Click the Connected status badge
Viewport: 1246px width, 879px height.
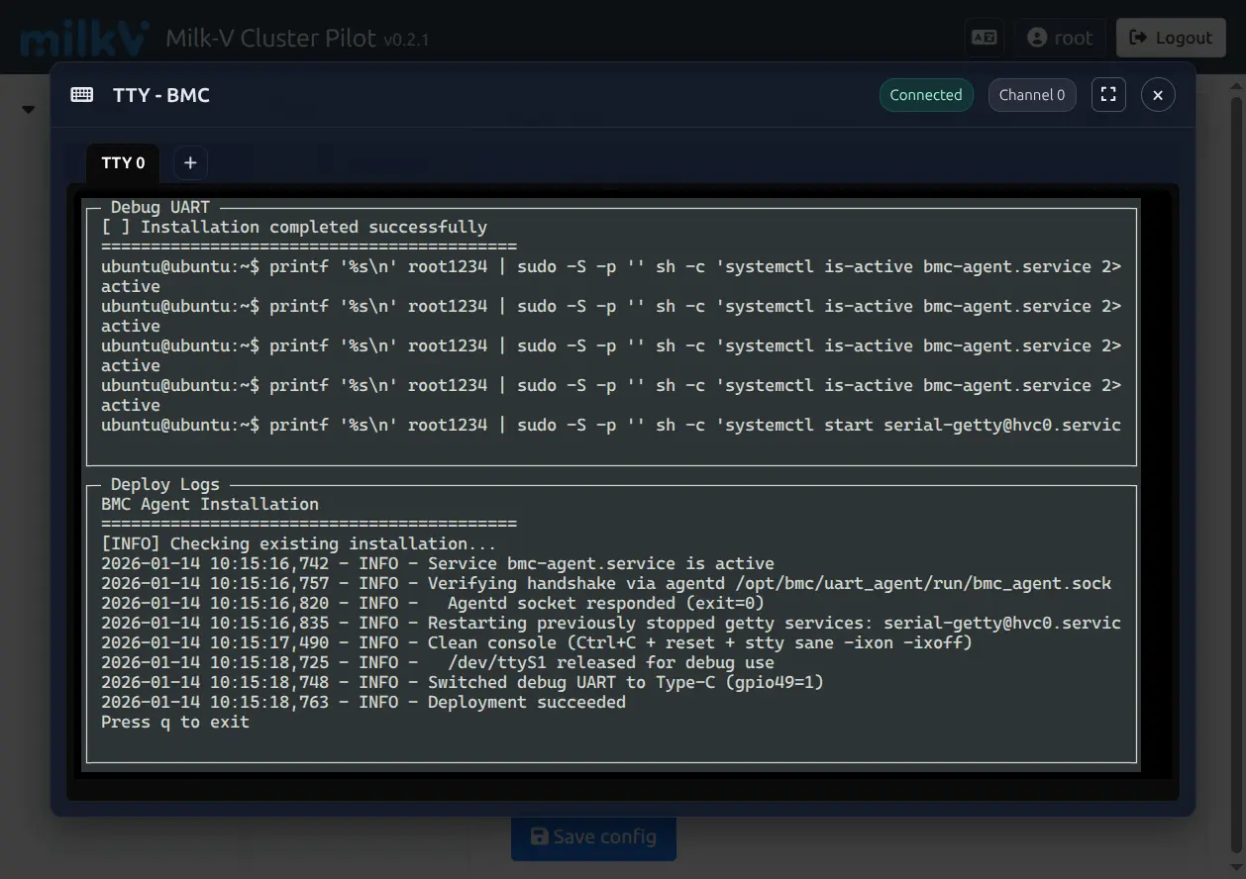click(x=925, y=95)
